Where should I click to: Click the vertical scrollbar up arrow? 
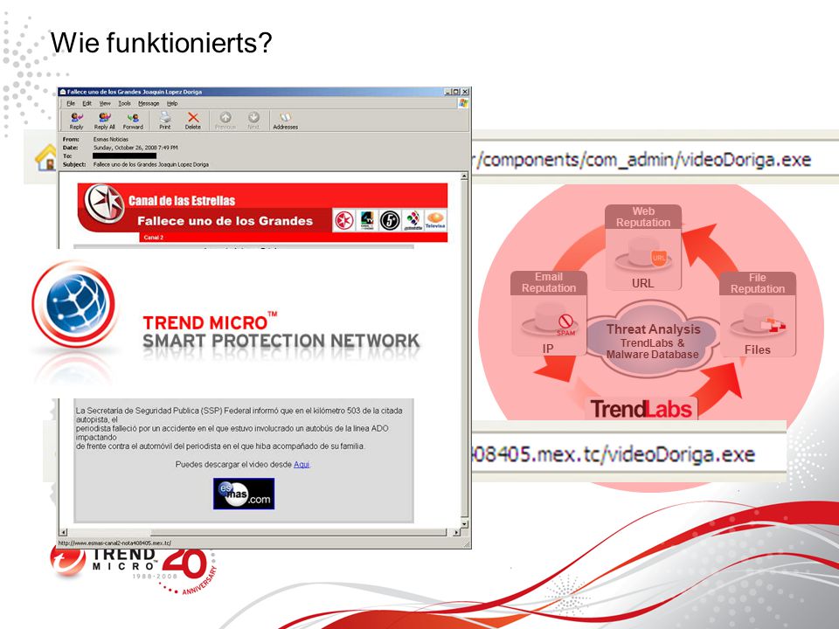click(x=464, y=176)
